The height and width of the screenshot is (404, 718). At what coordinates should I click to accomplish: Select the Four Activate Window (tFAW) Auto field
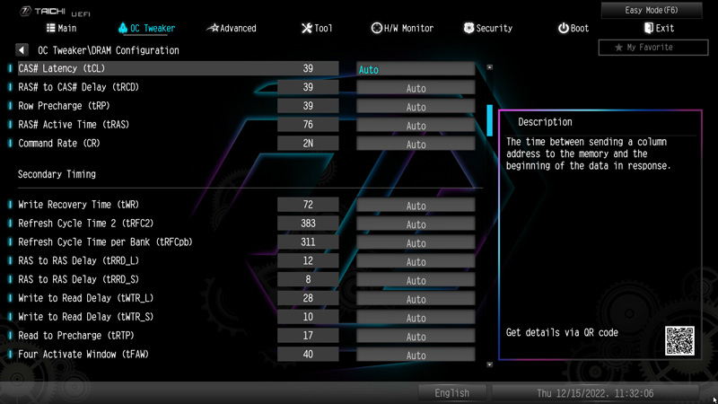click(416, 355)
